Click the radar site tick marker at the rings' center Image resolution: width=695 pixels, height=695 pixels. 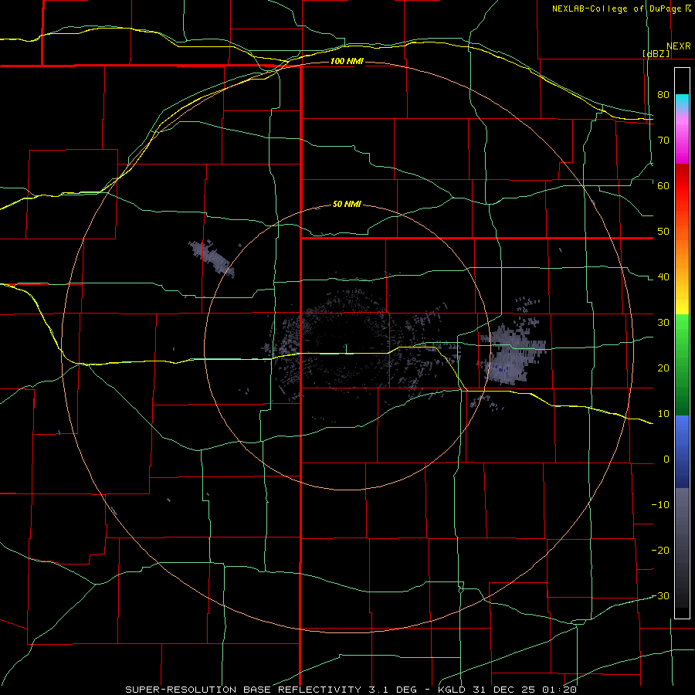point(346,349)
